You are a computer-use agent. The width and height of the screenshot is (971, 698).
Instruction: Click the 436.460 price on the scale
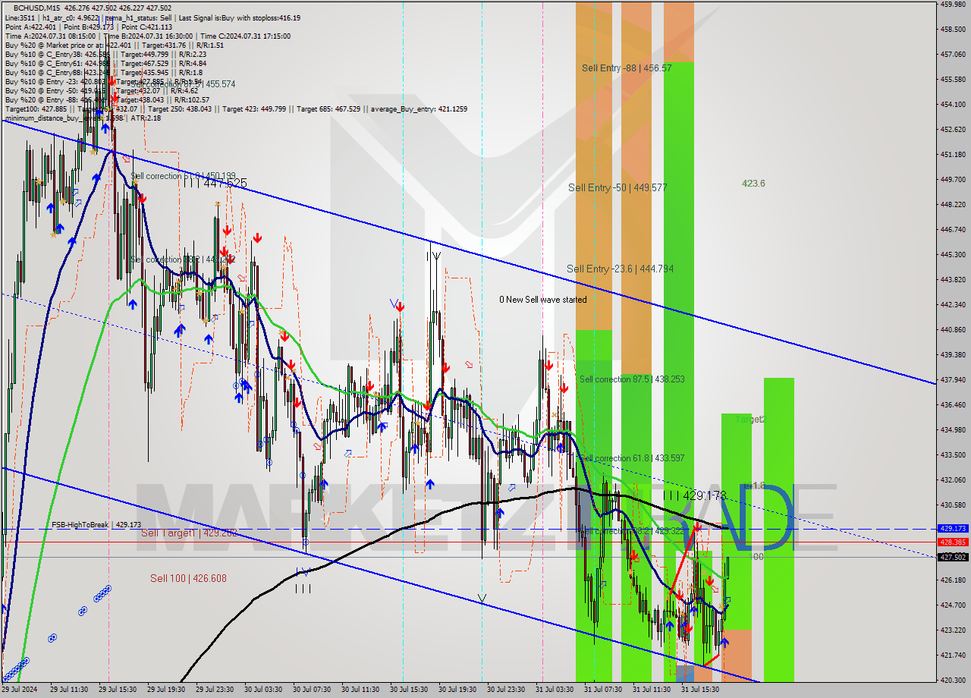[952, 404]
